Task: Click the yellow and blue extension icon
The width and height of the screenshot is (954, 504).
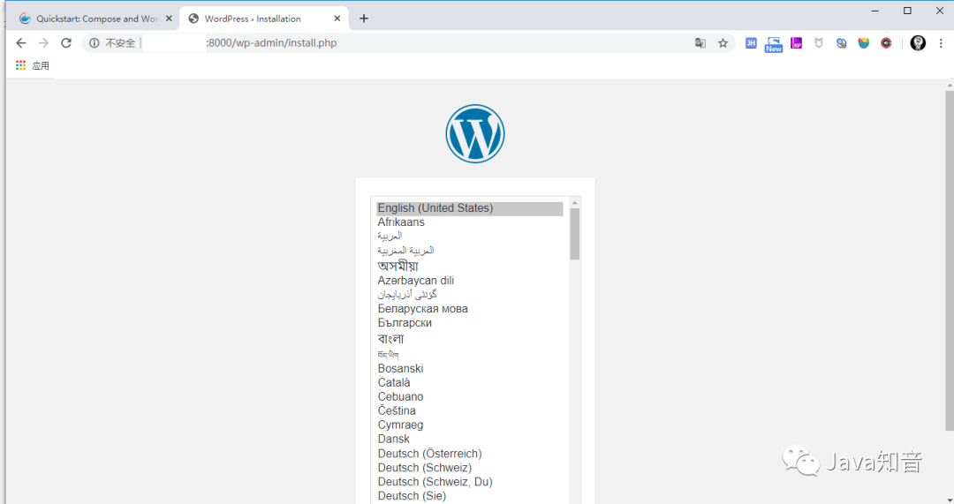Action: [x=864, y=43]
